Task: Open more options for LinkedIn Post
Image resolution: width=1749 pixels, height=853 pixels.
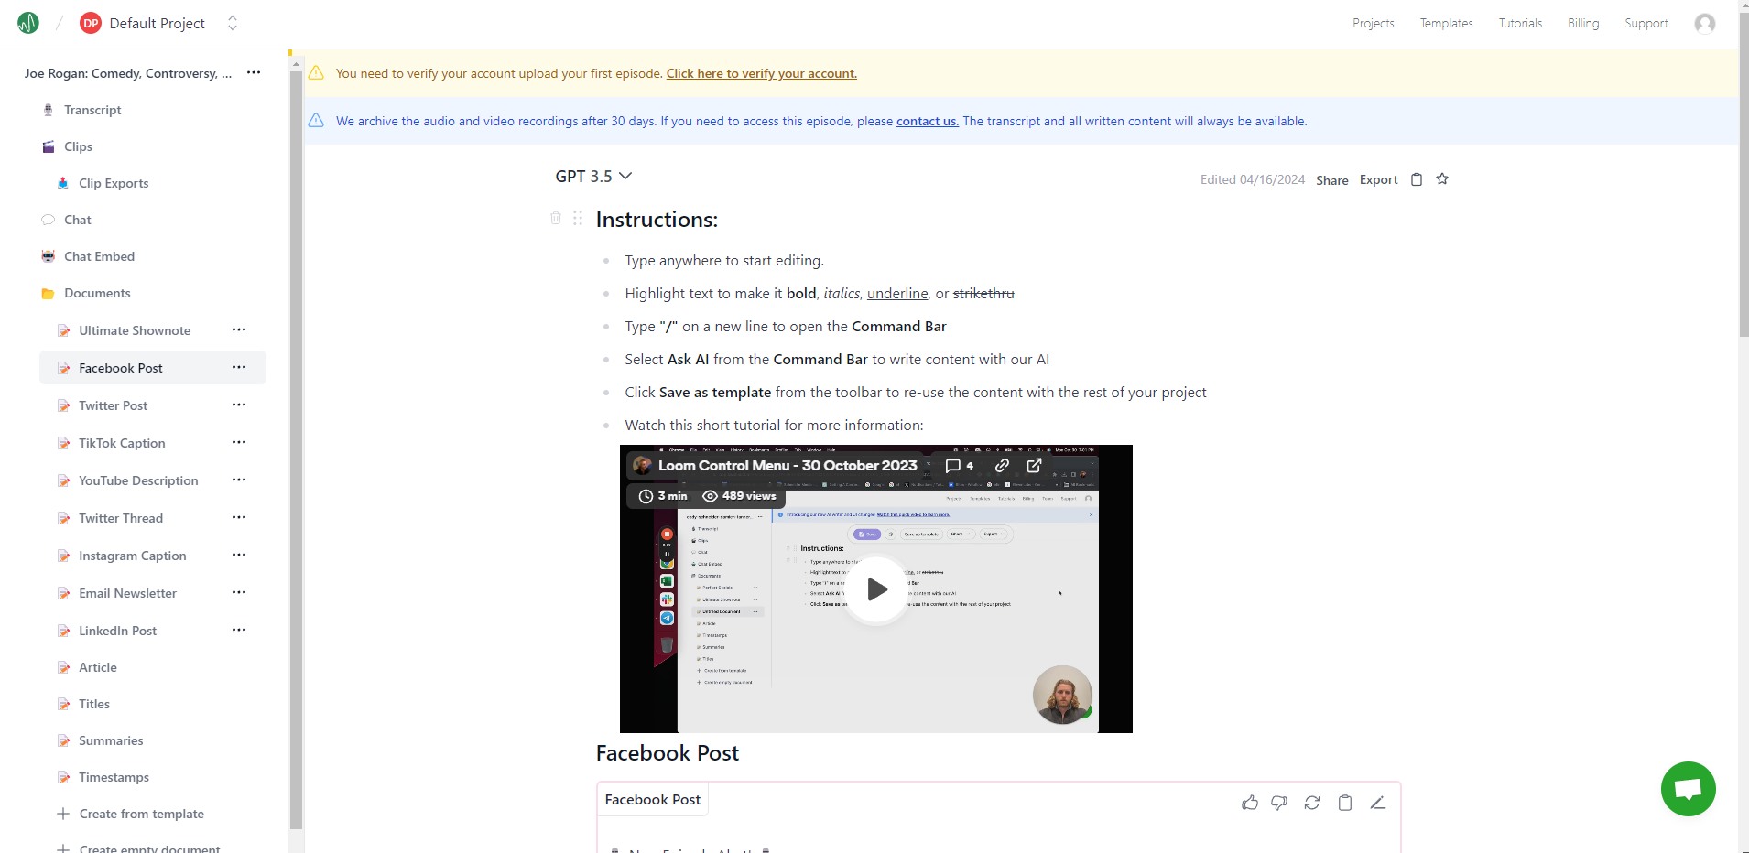Action: coord(239,630)
